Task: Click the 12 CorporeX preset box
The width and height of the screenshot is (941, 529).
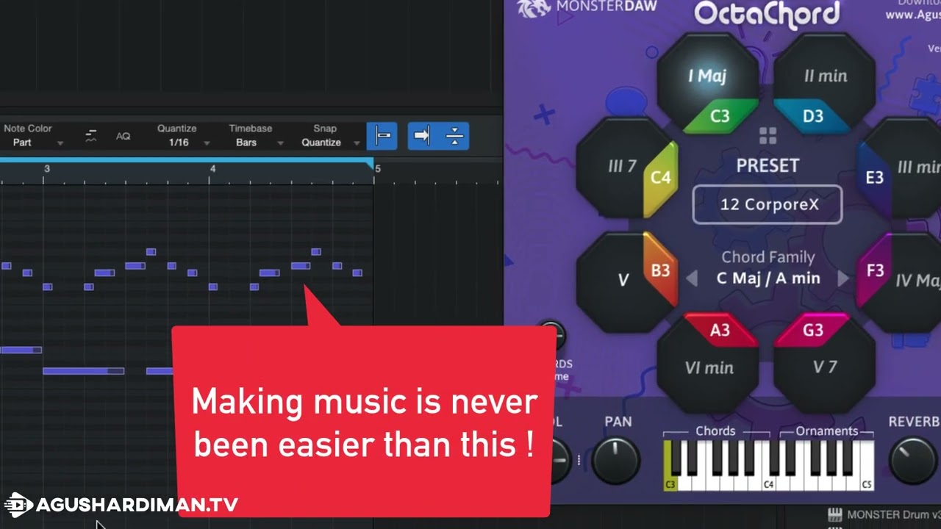Action: 768,204
